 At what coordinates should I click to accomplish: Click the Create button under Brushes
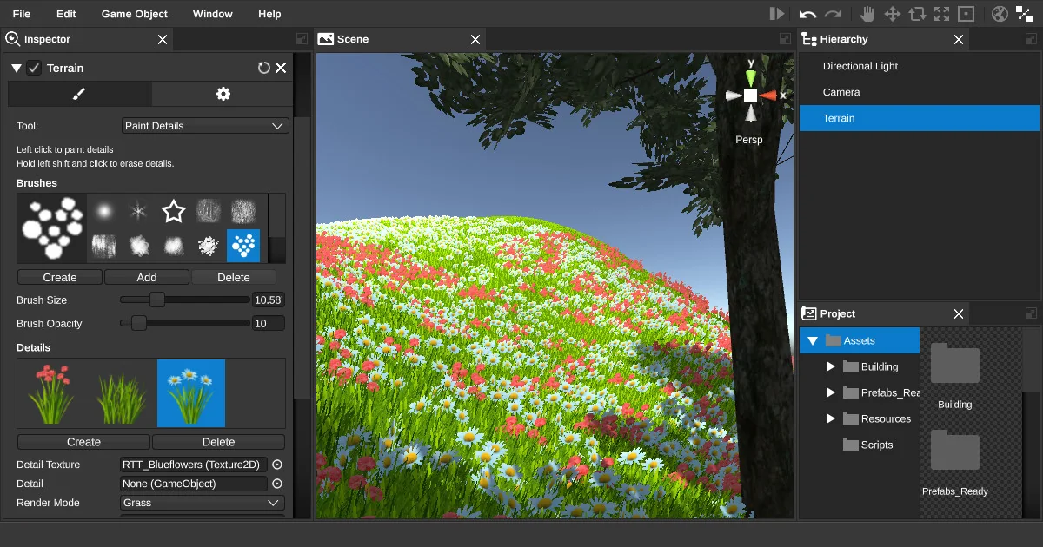59,276
